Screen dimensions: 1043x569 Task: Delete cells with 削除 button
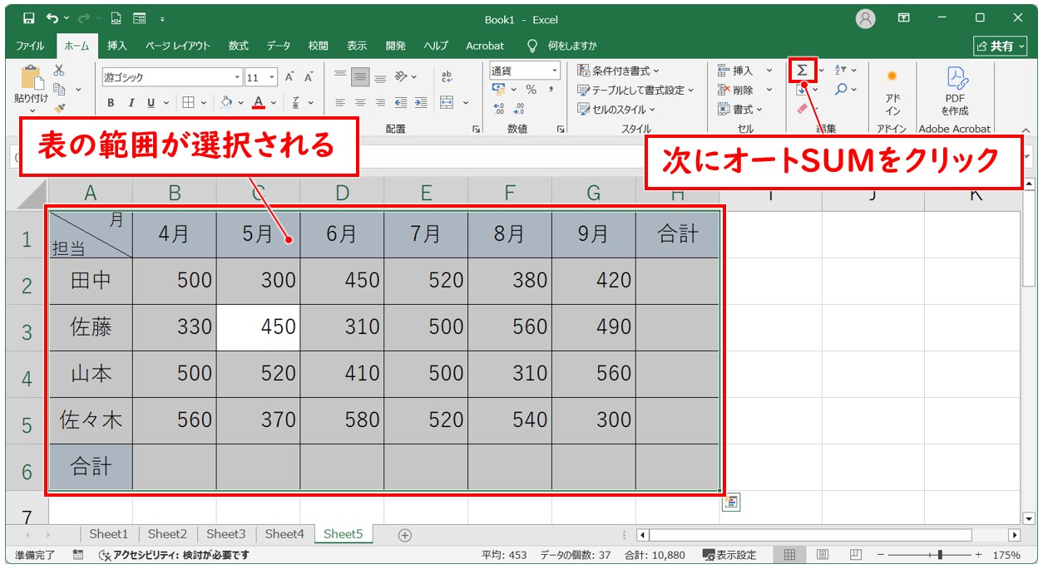[745, 90]
